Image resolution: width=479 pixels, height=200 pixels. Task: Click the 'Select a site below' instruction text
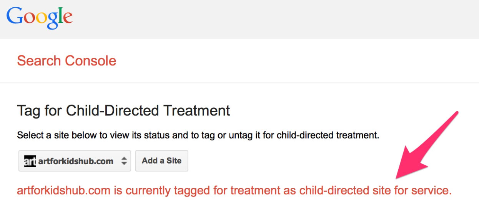tap(198, 135)
